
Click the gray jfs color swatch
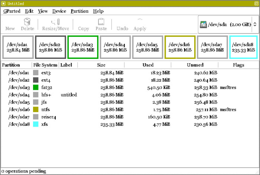pos(36,102)
